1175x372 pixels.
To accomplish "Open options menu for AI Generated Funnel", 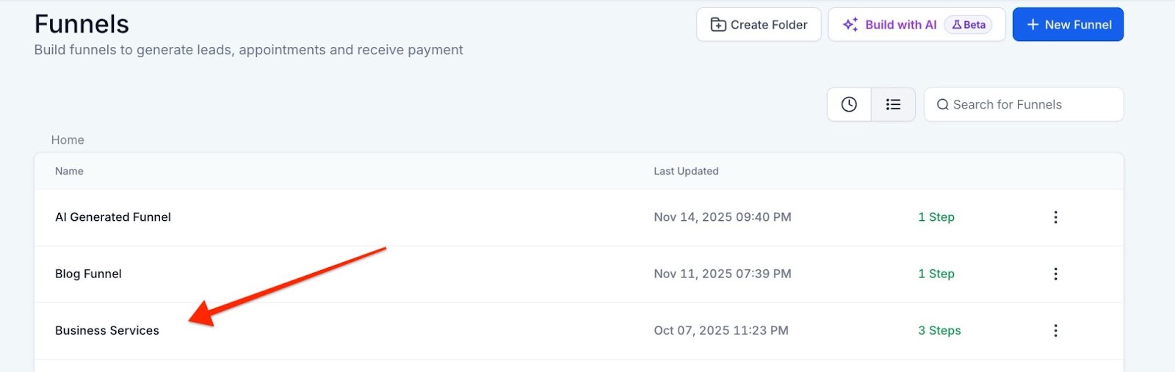I will click(1055, 217).
